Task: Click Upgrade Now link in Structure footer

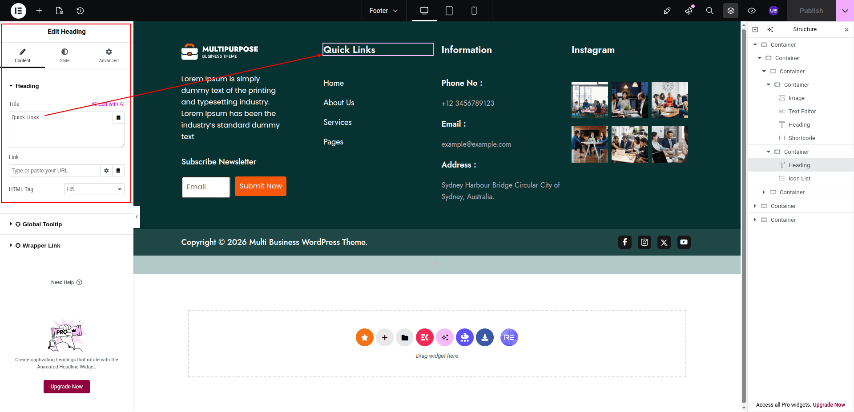Action: [x=829, y=405]
